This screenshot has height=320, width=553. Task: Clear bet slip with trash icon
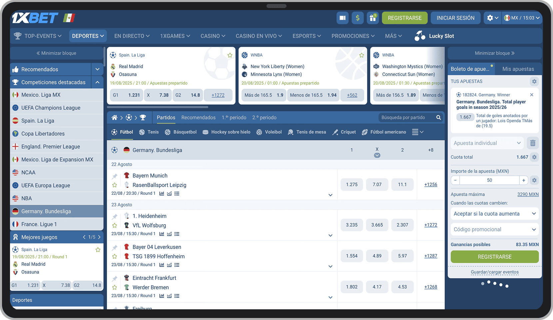pos(533,143)
